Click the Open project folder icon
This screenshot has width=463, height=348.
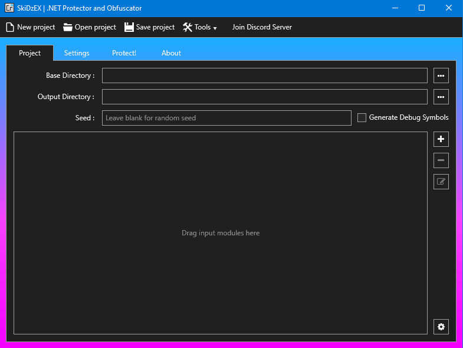pos(68,27)
